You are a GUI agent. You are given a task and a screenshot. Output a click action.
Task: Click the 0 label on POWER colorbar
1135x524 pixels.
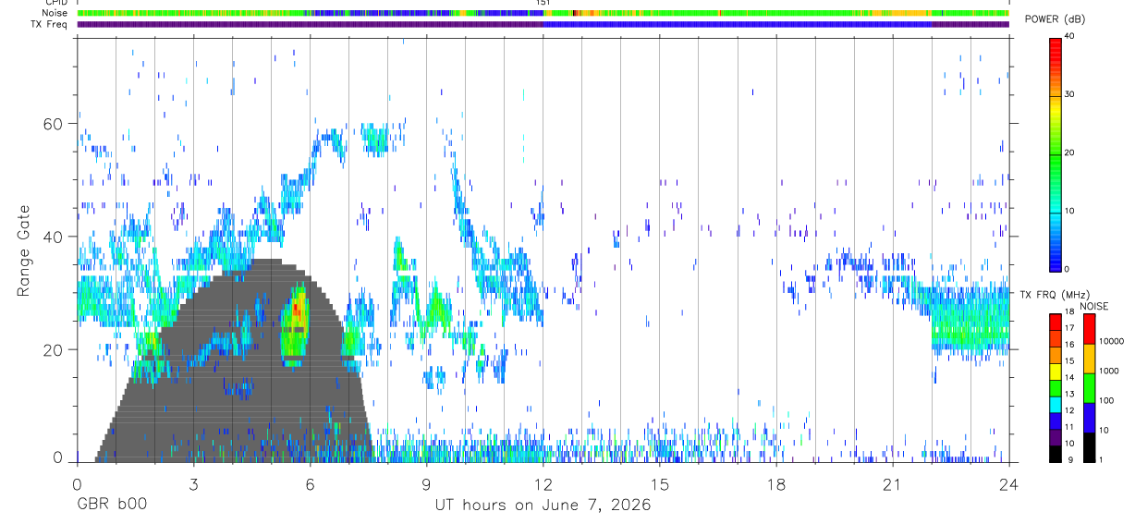click(1068, 269)
